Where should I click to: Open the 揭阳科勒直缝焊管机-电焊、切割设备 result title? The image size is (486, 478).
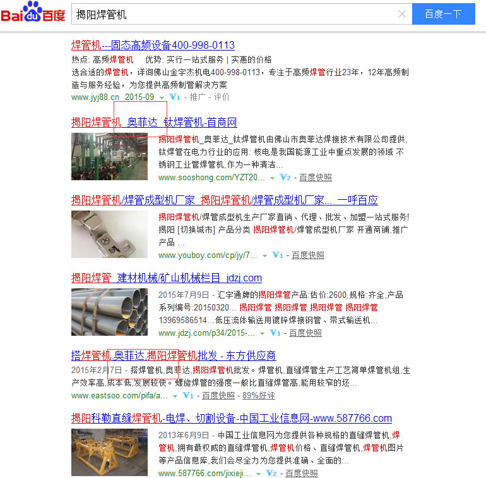tap(232, 419)
